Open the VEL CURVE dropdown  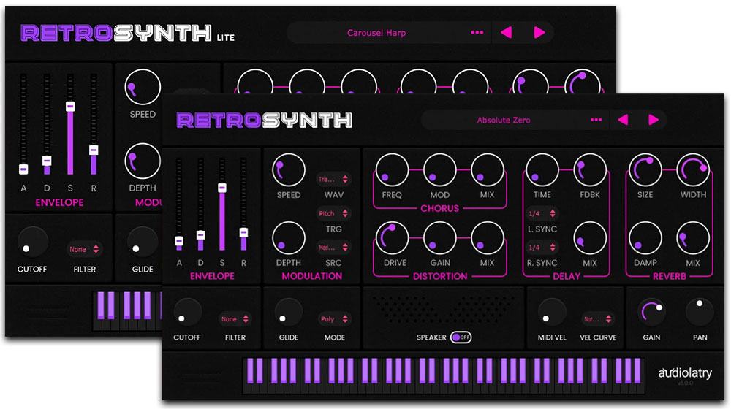tap(598, 319)
